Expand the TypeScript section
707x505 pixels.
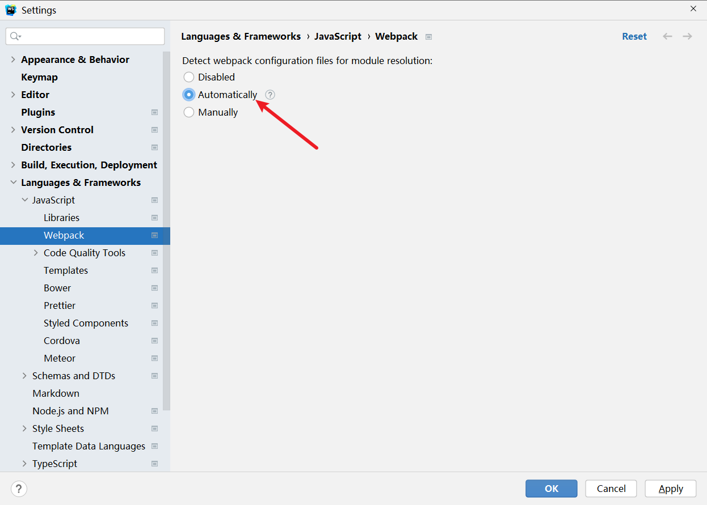click(24, 463)
